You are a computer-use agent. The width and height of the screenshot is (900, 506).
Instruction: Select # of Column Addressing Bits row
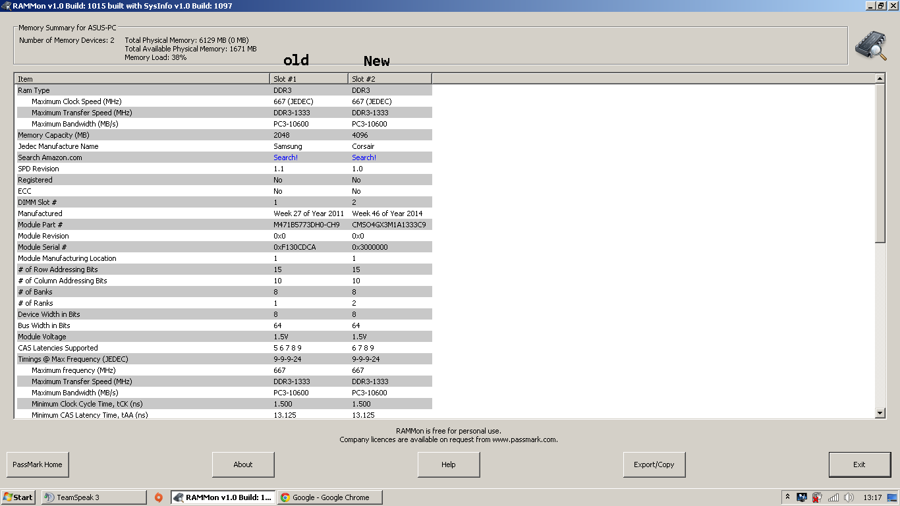(223, 281)
